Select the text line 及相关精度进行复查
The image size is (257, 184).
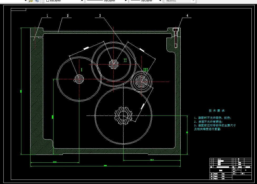(x=207, y=129)
